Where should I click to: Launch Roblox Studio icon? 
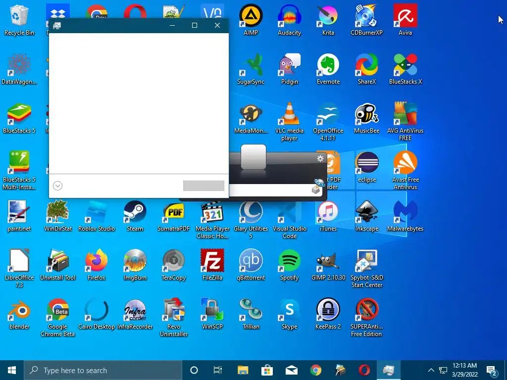coord(97,216)
